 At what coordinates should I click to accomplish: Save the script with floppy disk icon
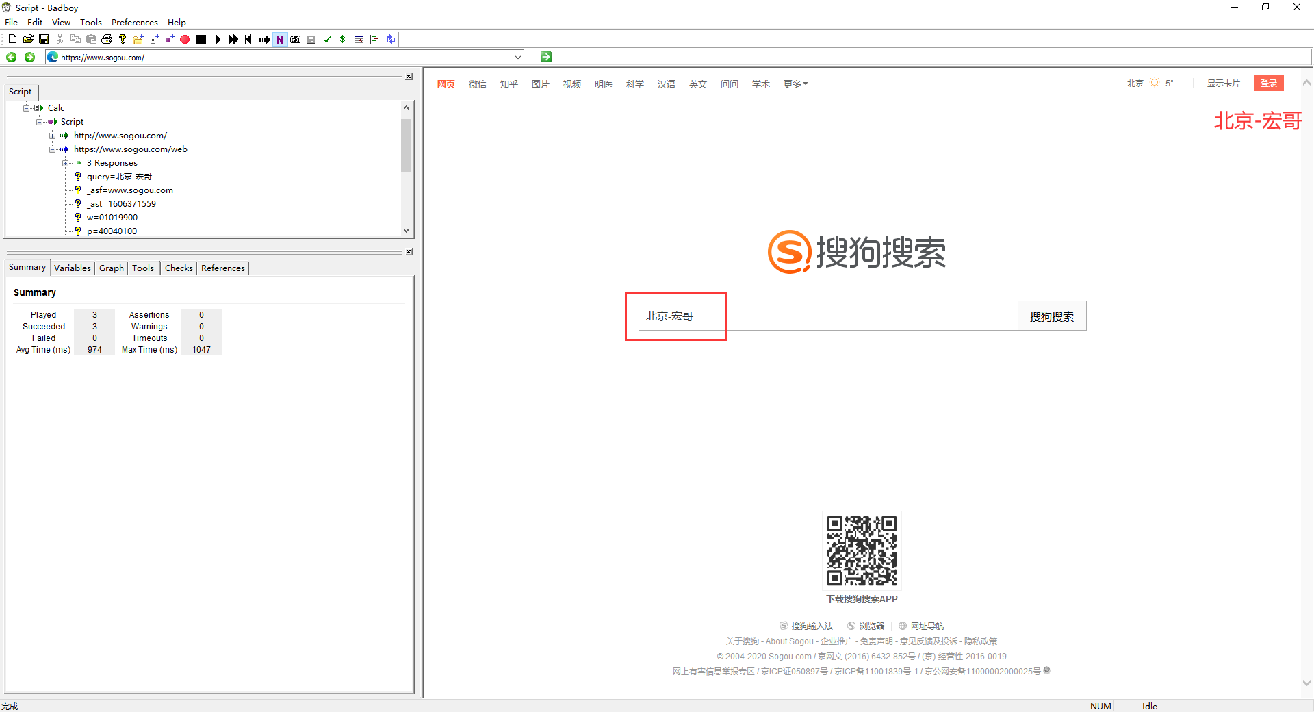click(44, 39)
